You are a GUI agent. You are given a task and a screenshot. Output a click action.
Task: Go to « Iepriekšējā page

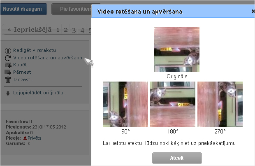(x=30, y=30)
